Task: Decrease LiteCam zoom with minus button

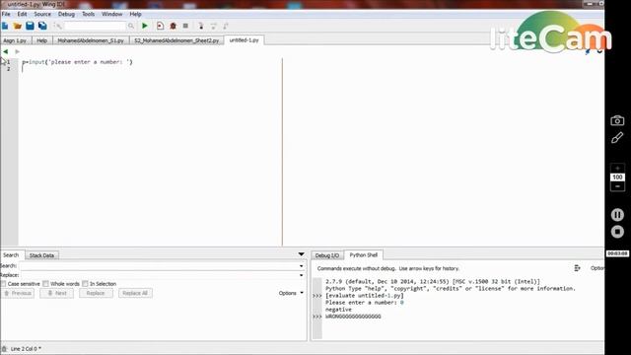Action: point(617,186)
